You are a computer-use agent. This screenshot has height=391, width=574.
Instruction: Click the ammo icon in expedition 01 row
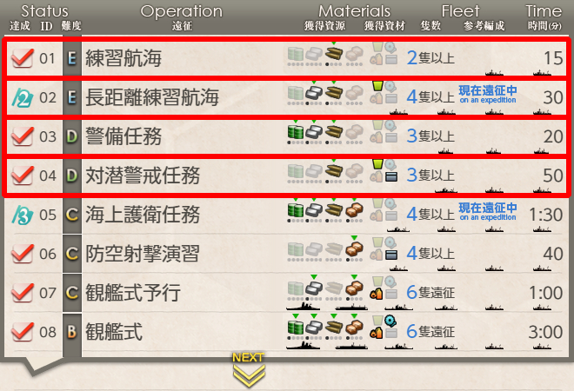coord(333,54)
